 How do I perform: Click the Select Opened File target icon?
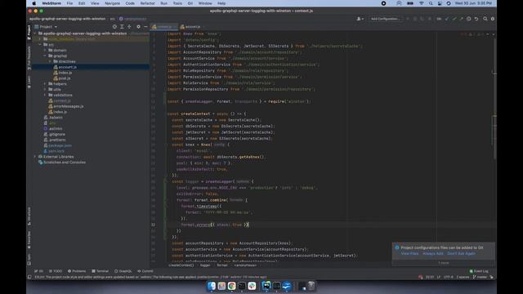114,27
